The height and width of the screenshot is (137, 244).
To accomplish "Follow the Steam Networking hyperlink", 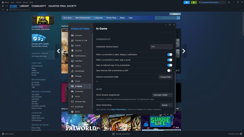I will (x=117, y=109).
